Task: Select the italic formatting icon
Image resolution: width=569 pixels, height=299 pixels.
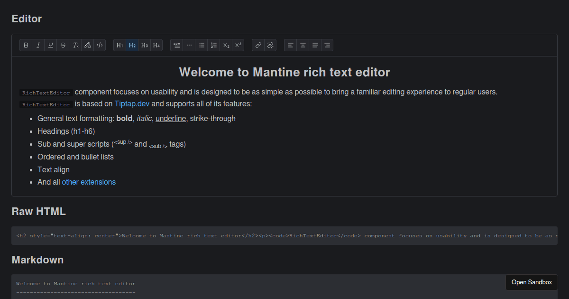Action: [38, 45]
